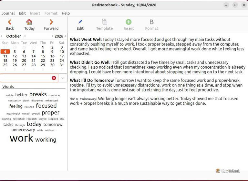Click 'today' in the word cloud
This screenshot has width=248, height=181.
click(x=34, y=124)
